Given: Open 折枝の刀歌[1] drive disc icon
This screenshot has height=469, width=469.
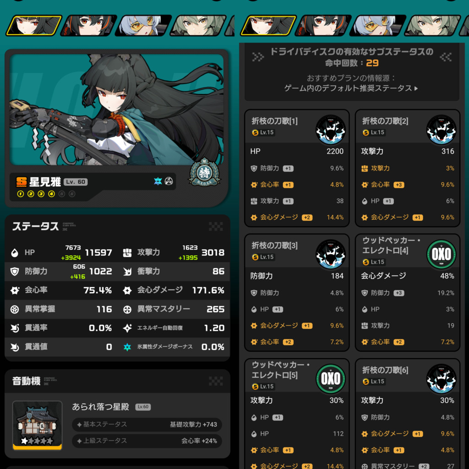Looking at the screenshot, I should tap(331, 130).
